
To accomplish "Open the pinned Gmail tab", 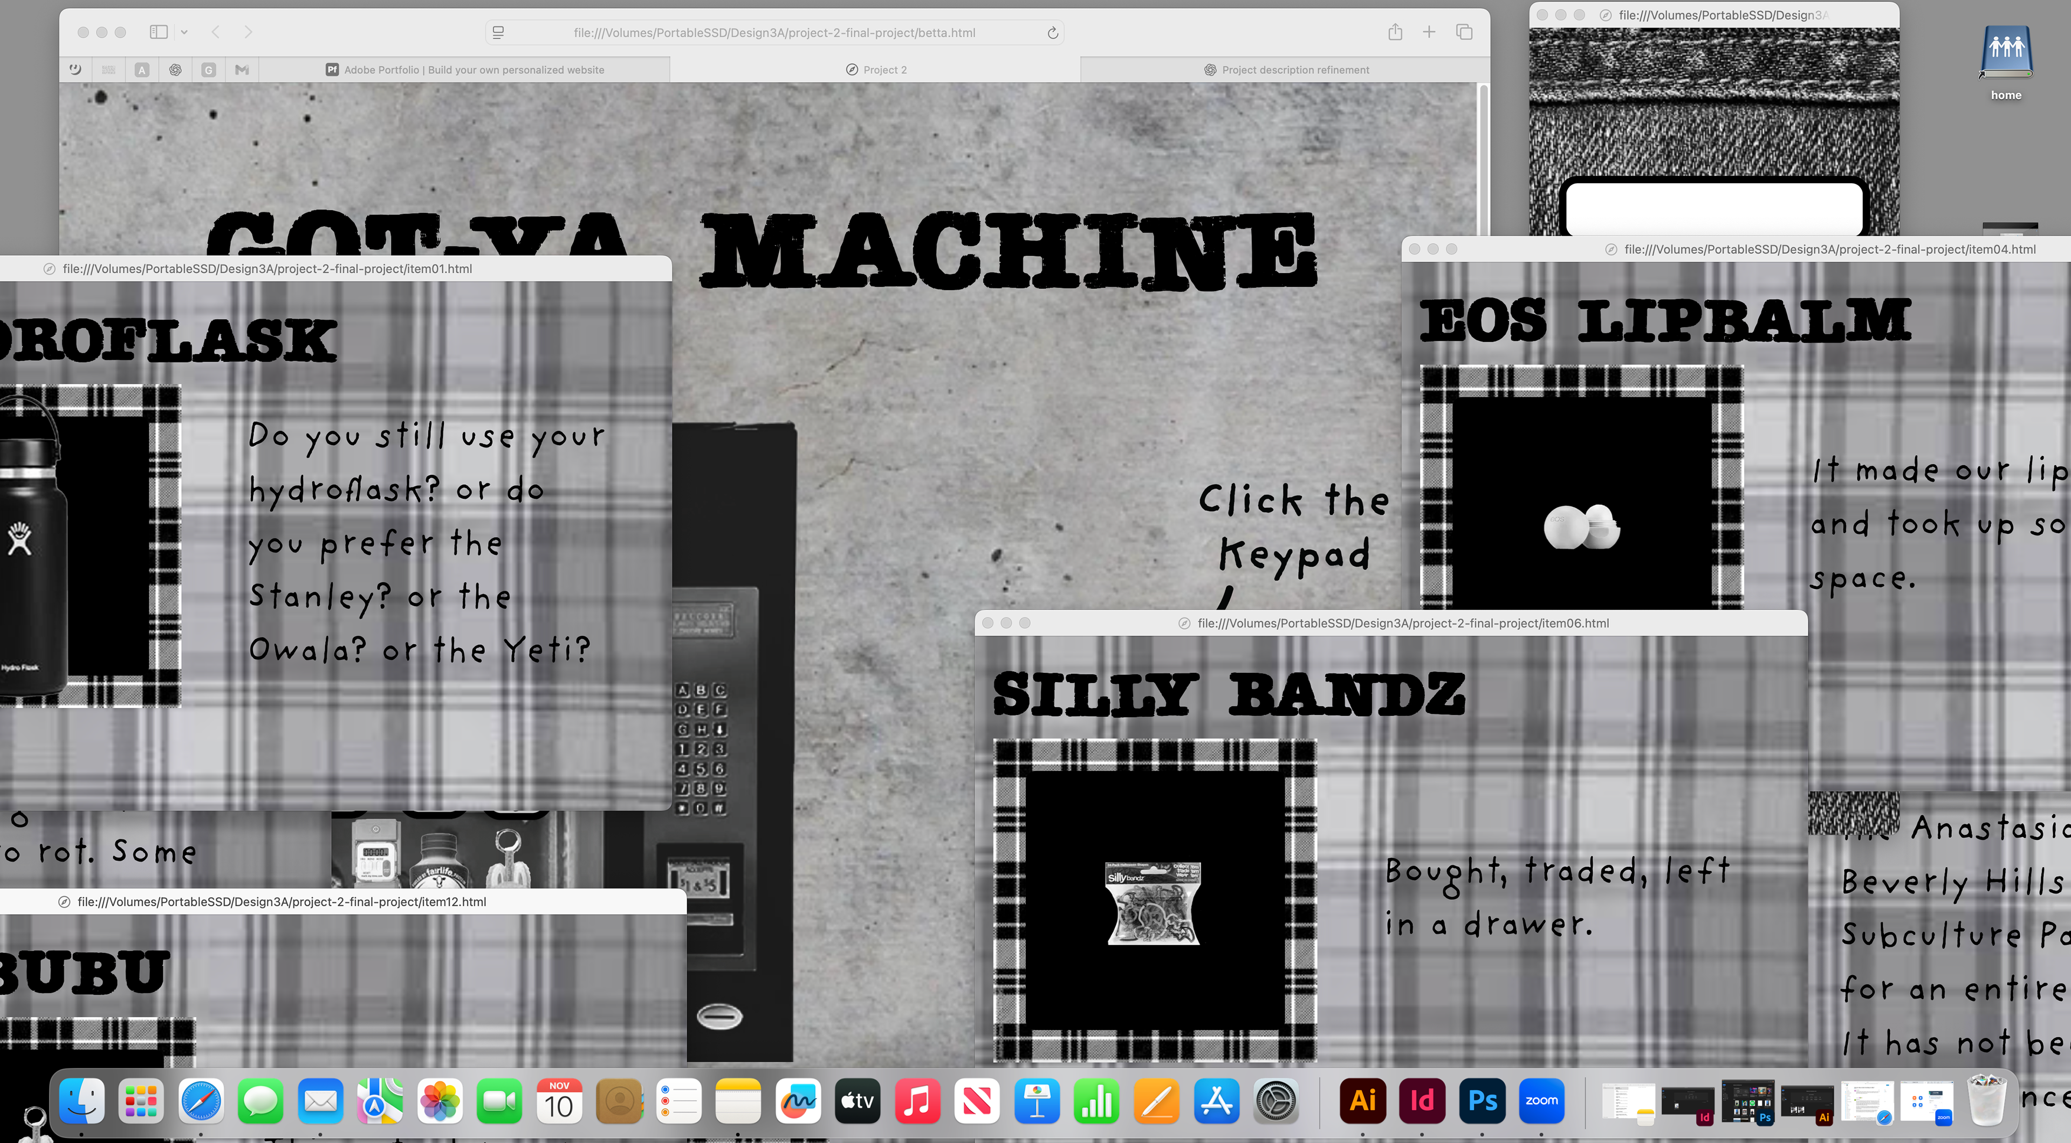I will pos(242,70).
